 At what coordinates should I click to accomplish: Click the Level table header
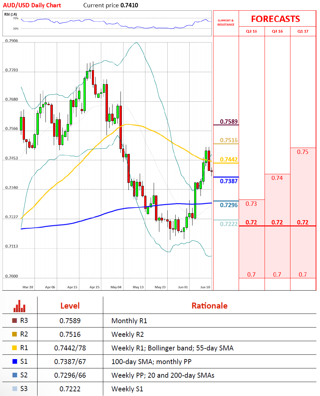click(x=70, y=306)
